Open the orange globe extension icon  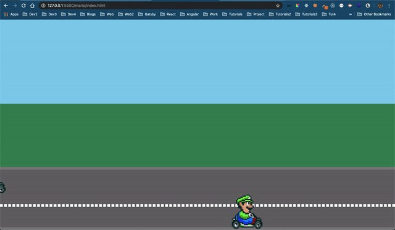315,6
